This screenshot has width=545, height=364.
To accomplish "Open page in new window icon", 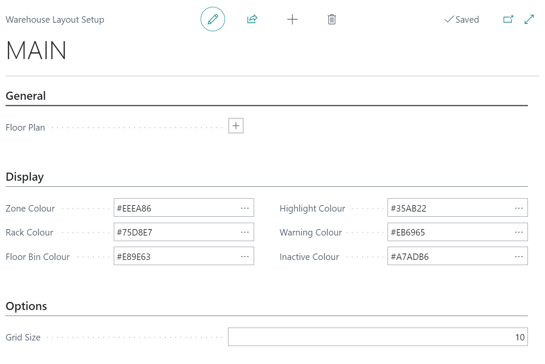I will (508, 19).
